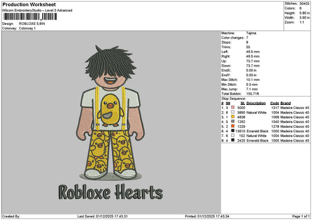Click 'Madeira Classic 40' brand in stop 8
The image size is (312, 220).
pos(295,141)
